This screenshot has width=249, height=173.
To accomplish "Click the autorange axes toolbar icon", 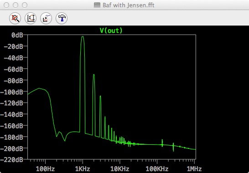I will pyautogui.click(x=31, y=18).
